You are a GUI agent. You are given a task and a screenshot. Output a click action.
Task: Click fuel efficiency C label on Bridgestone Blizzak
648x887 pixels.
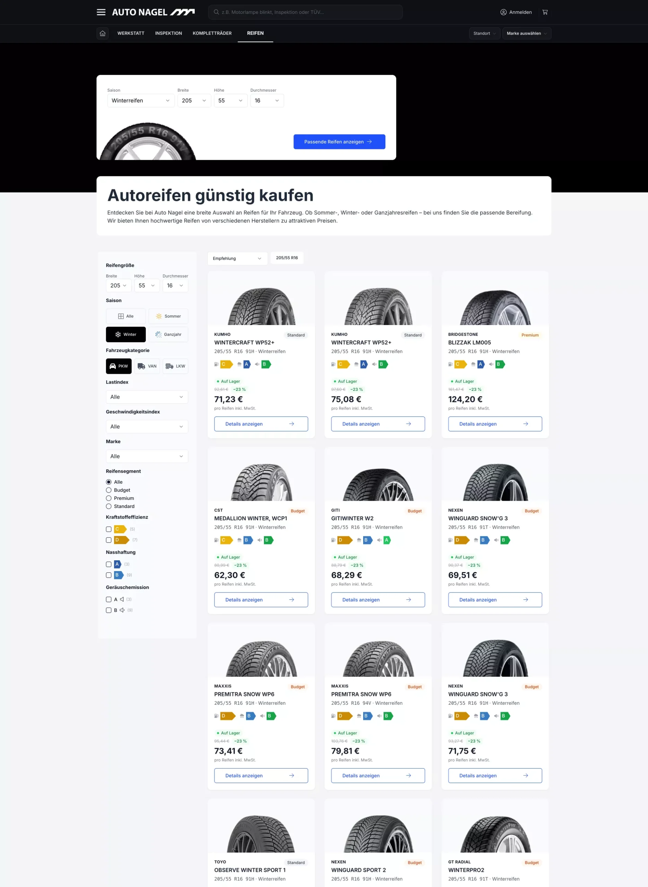click(461, 364)
